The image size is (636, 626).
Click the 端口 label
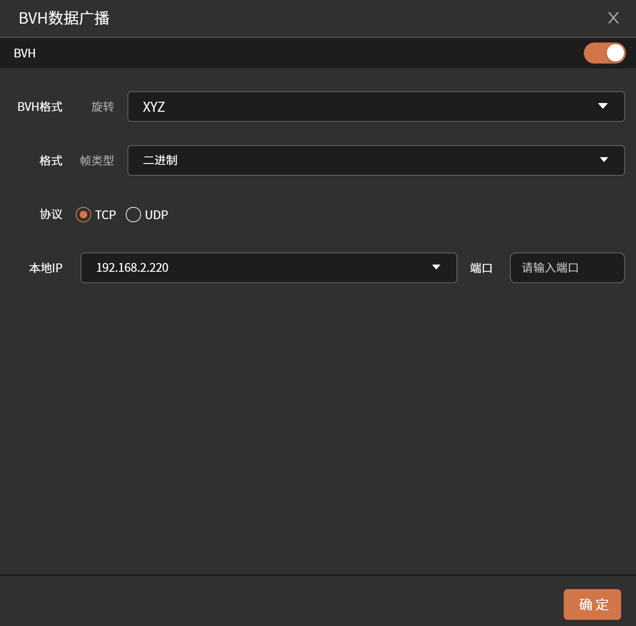[481, 268]
